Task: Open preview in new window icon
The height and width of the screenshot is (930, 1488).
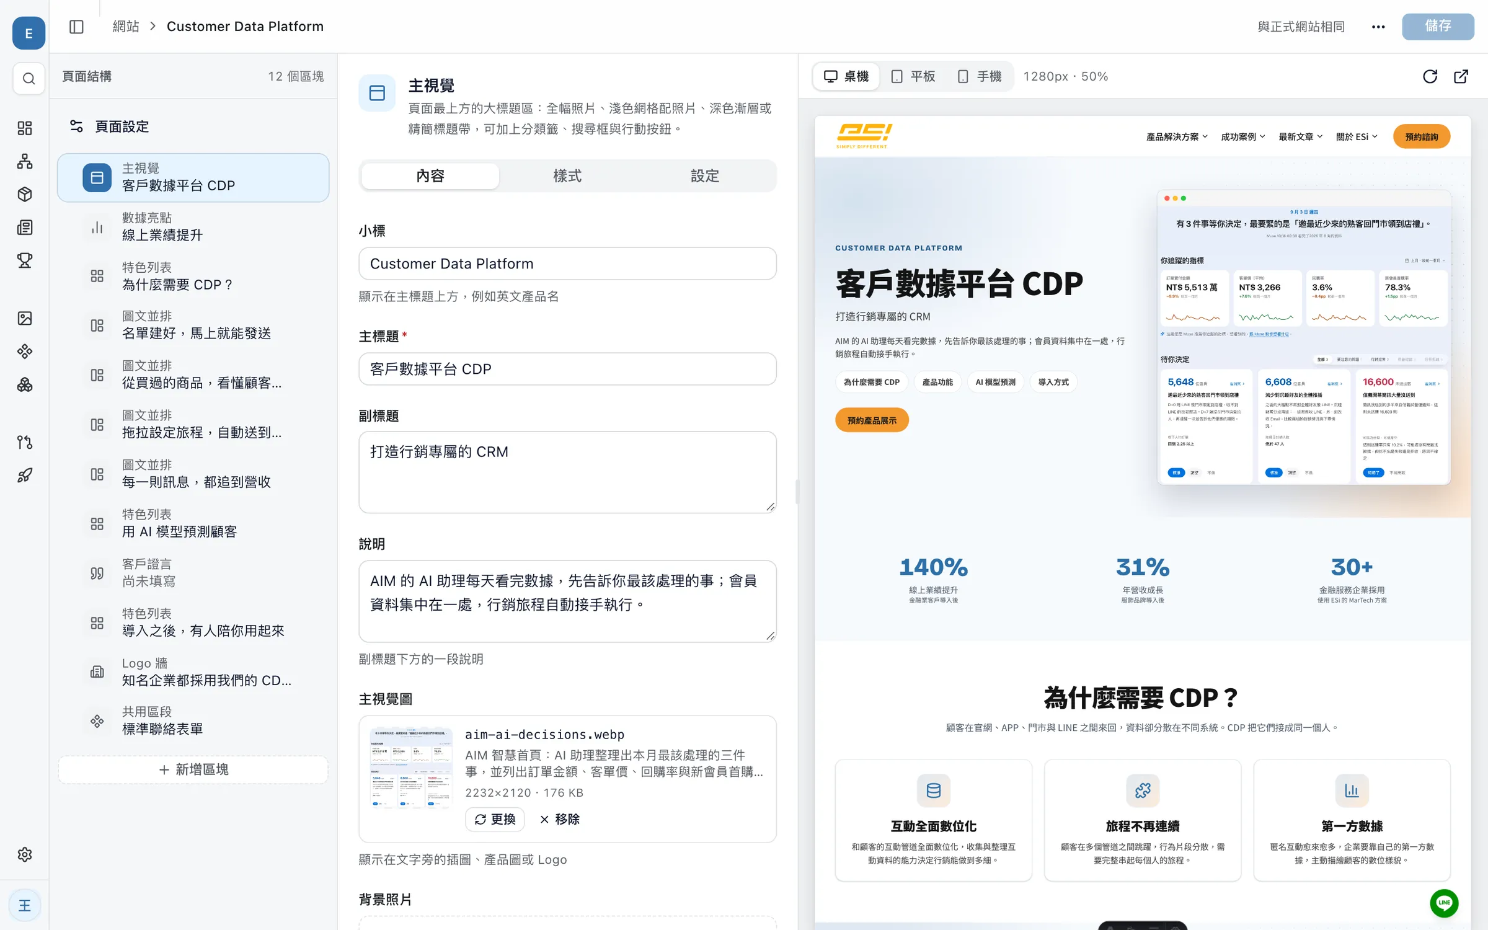Action: coord(1461,76)
